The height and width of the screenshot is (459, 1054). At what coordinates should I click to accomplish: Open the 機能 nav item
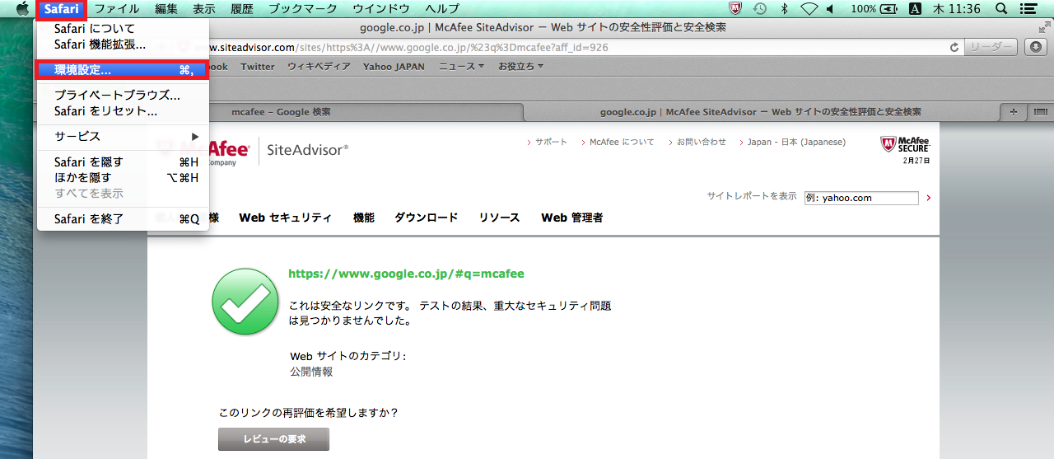click(x=364, y=218)
